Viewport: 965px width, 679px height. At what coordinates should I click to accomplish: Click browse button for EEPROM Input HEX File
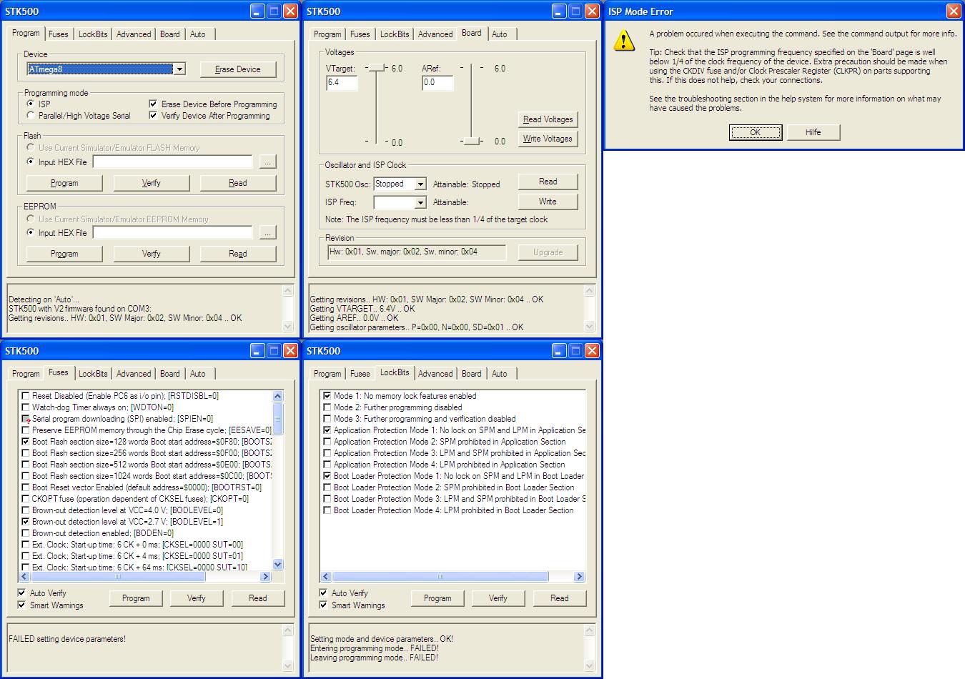267,233
